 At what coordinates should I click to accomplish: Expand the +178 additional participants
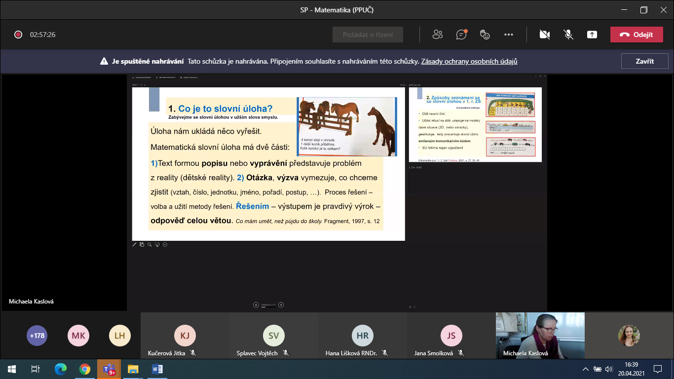(x=37, y=336)
